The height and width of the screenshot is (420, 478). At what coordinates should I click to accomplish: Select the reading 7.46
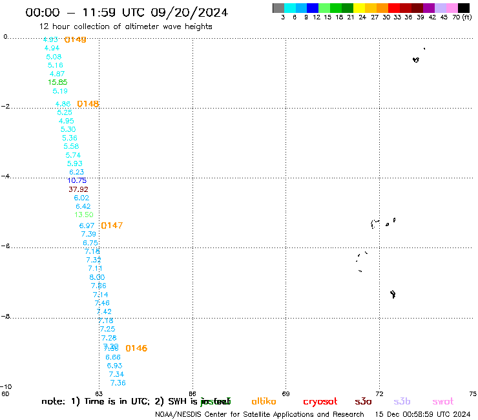(x=102, y=303)
